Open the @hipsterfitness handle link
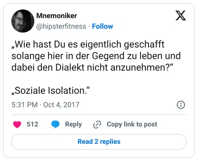Viewport: 198px width, 161px height. [x=61, y=26]
